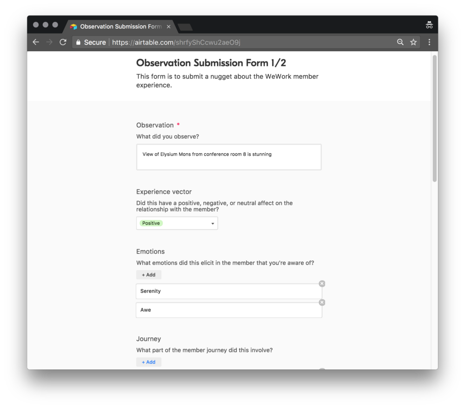Navigate back using the browser back arrow
465x408 pixels.
pos(36,42)
